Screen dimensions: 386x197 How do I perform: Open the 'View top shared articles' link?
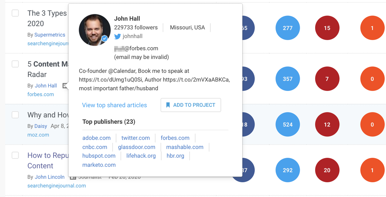115,105
